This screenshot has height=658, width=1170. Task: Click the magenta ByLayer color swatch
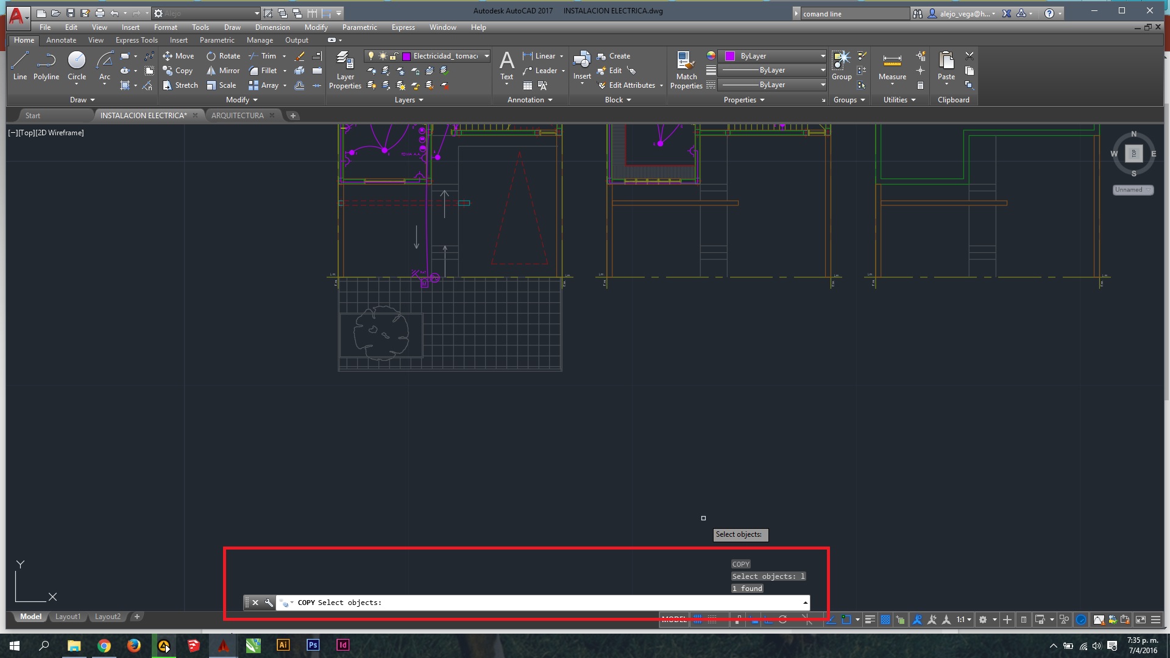coord(730,56)
